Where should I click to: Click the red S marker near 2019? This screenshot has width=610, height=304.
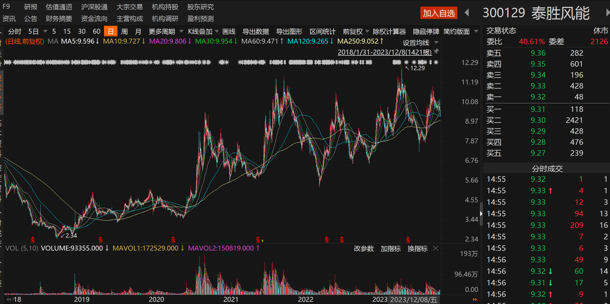[x=100, y=240]
